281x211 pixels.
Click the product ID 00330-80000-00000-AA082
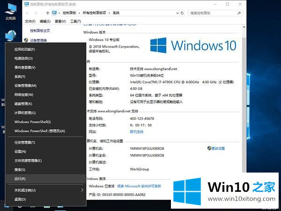tap(124, 195)
